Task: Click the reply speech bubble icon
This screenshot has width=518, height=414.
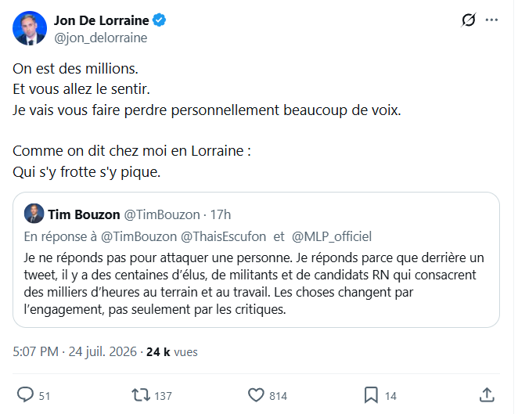Action: 25,394
